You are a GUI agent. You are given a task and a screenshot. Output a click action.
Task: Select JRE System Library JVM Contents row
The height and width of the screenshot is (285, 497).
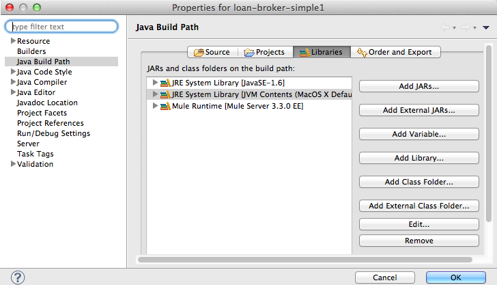click(x=249, y=94)
